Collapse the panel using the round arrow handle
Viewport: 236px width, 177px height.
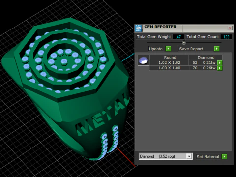pos(184,43)
